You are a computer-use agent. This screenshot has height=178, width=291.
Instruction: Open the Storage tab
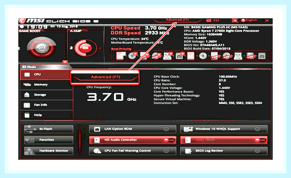[46, 95]
